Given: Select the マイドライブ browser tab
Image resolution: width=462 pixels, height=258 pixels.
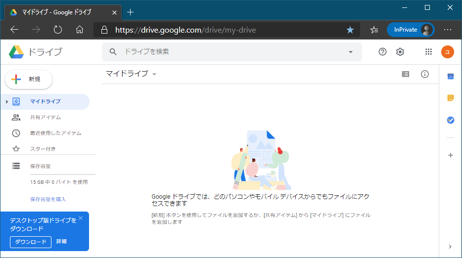Looking at the screenshot, I should point(62,12).
